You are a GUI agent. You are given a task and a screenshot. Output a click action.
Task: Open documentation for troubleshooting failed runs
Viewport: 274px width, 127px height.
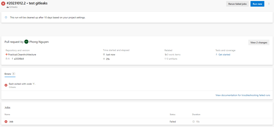pyautogui.click(x=243, y=95)
